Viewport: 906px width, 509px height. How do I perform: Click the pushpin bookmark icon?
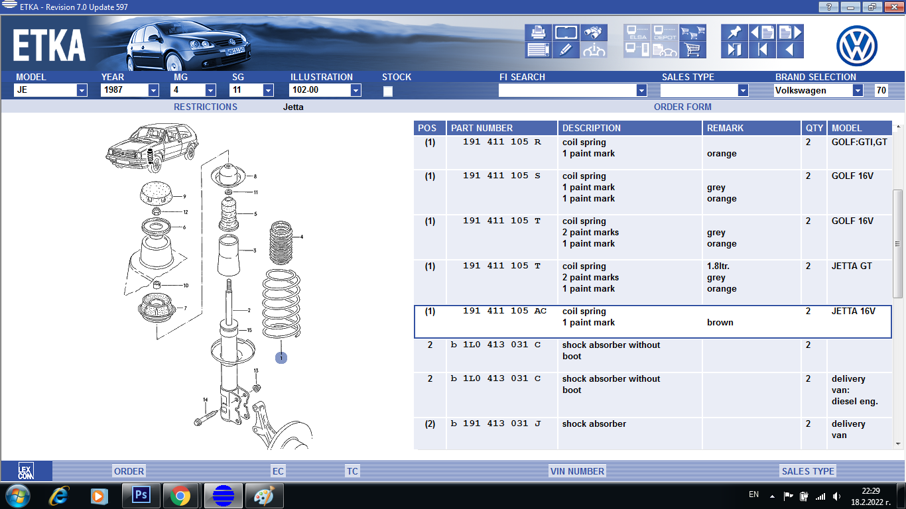coord(734,32)
